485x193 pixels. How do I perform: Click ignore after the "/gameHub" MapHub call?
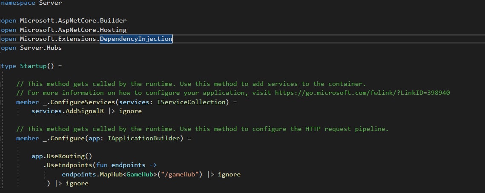click(229, 174)
